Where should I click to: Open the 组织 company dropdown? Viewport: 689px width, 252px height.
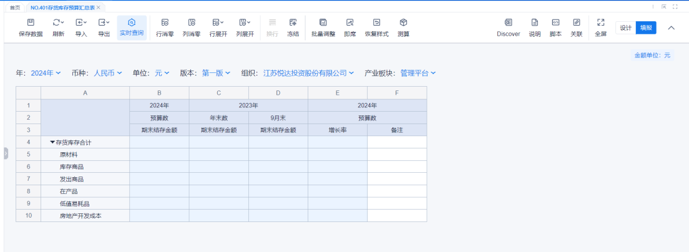(x=308, y=73)
